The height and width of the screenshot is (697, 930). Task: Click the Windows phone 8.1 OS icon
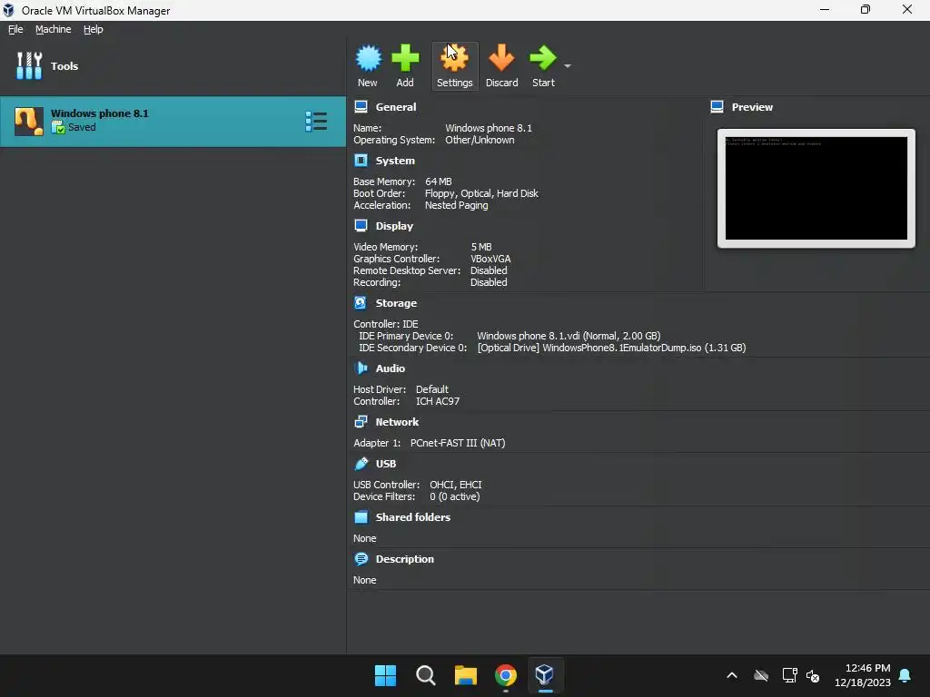28,121
